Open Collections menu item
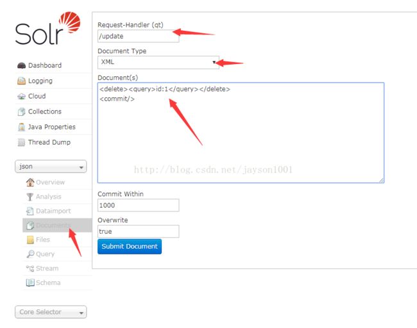Image resolution: width=417 pixels, height=328 pixels. [45, 111]
